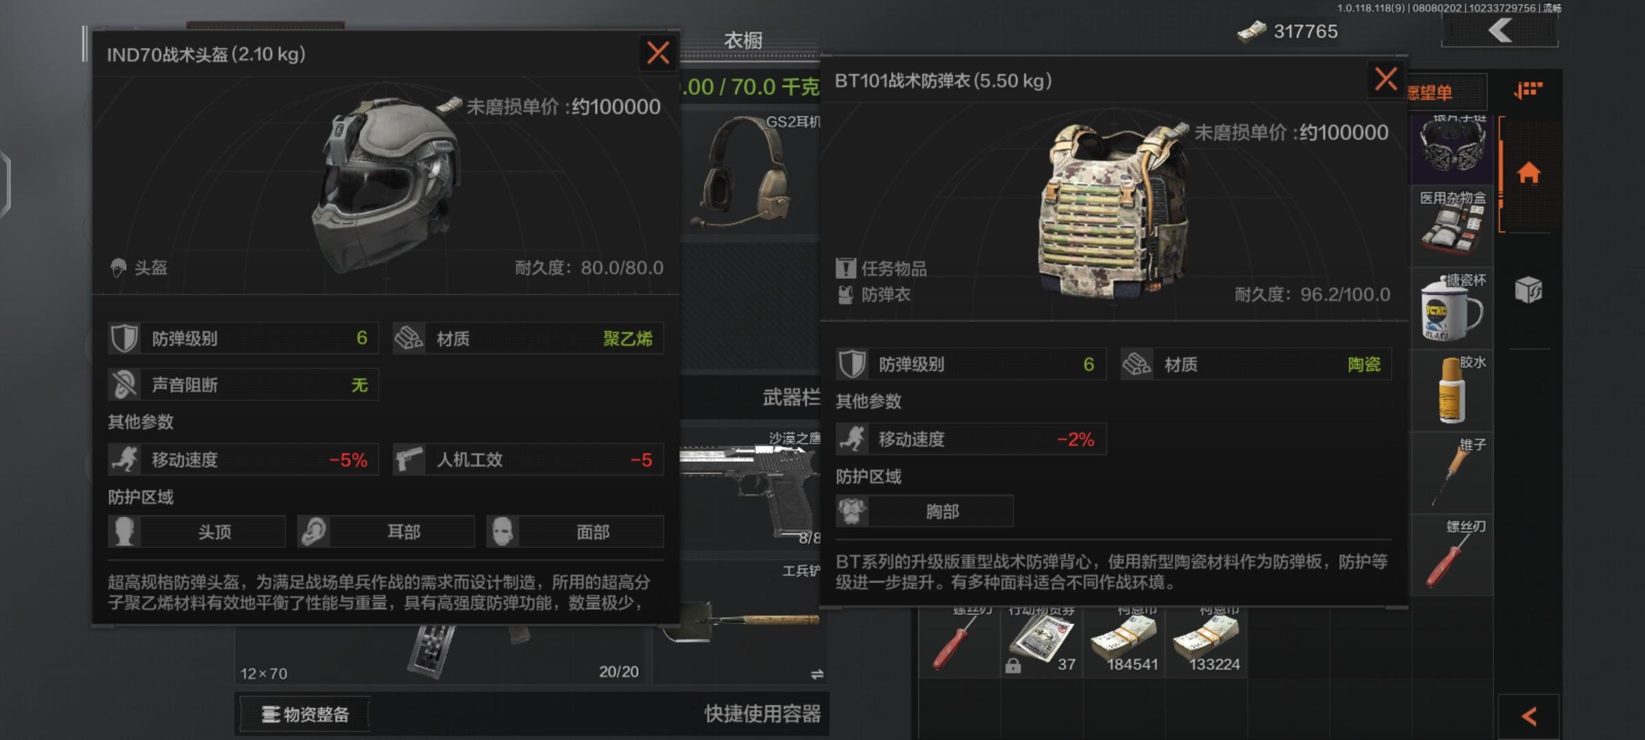The image size is (1645, 740).
Task: Click the orange filter icon beside 愿望单
Action: pos(1528,90)
